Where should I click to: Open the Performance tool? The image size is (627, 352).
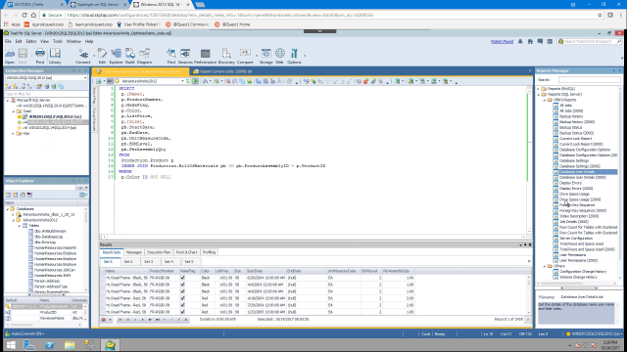[x=205, y=56]
